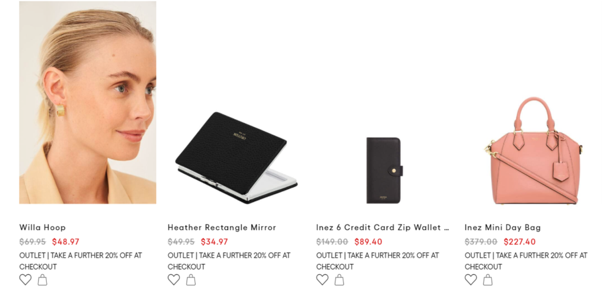This screenshot has width=616, height=305.
Task: Open Inez 6 Credit Card Zip Wallet link
Action: coord(383,227)
